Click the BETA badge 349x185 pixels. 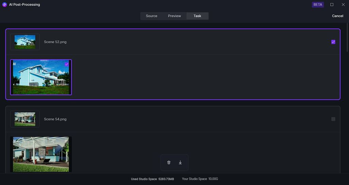[318, 5]
